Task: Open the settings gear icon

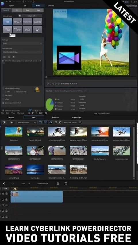Action: coord(46,113)
